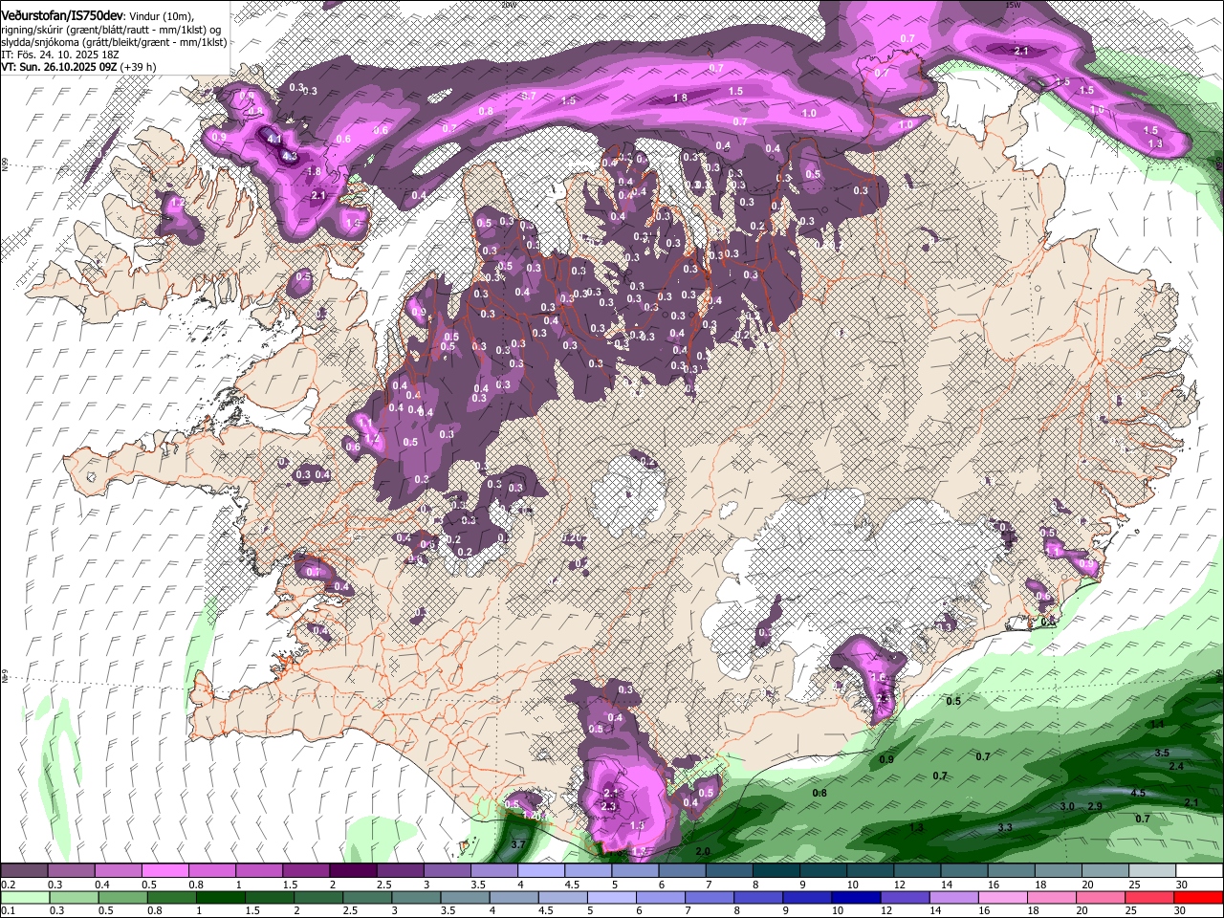
Task: Pick bottom-row darkest green swatch between 1 and 1.5
Action: coord(220,897)
